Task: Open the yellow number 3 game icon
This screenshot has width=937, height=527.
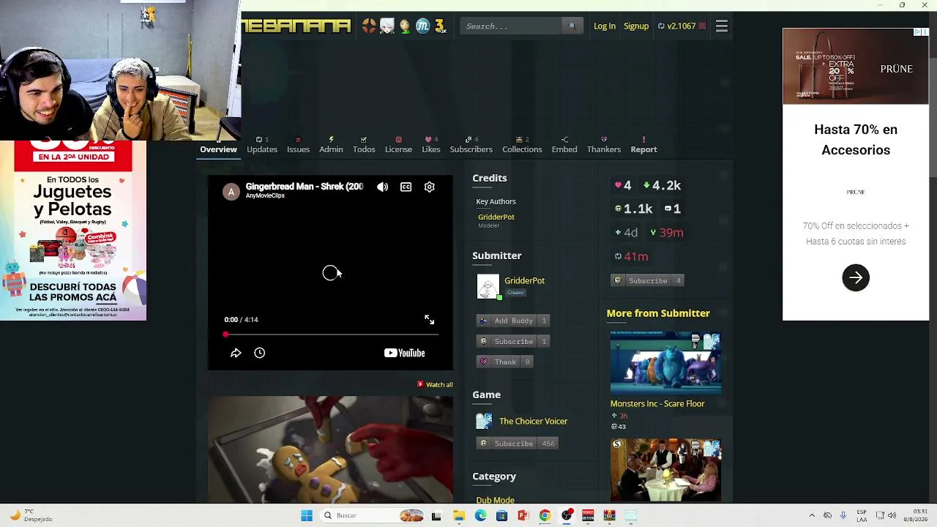Action: (x=440, y=26)
